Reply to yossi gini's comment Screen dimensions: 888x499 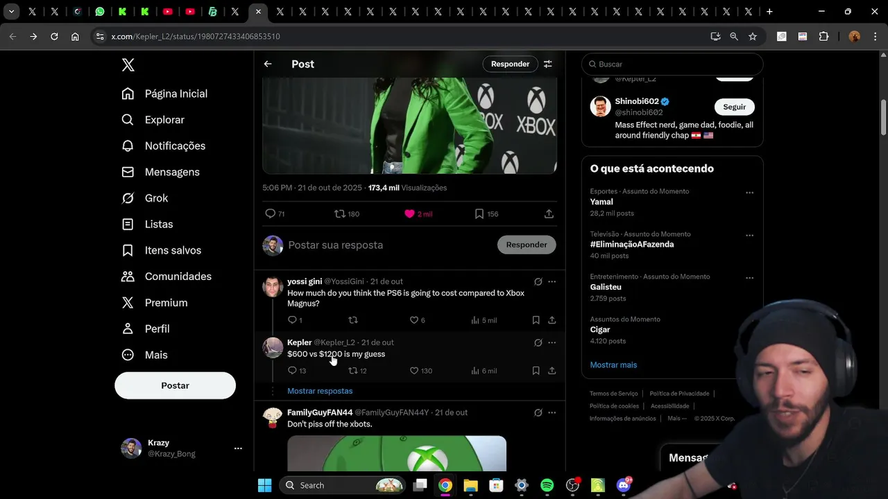pos(295,320)
